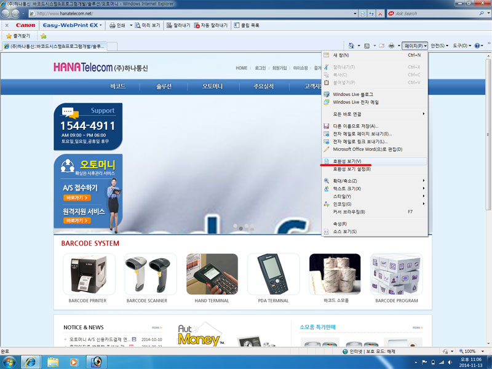Click the red Stop loading icon

(x=380, y=14)
